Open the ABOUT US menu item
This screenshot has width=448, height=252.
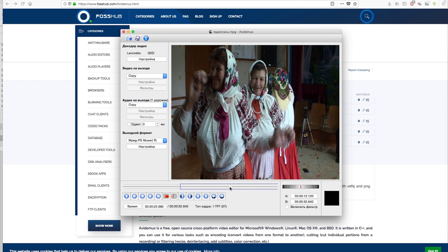click(x=168, y=16)
